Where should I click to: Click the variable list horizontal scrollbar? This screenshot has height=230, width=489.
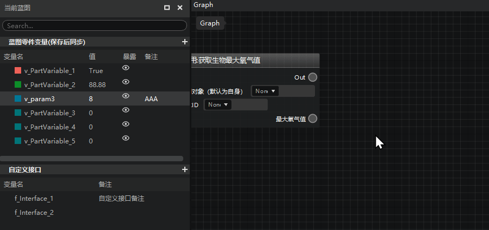pyautogui.click(x=92, y=159)
